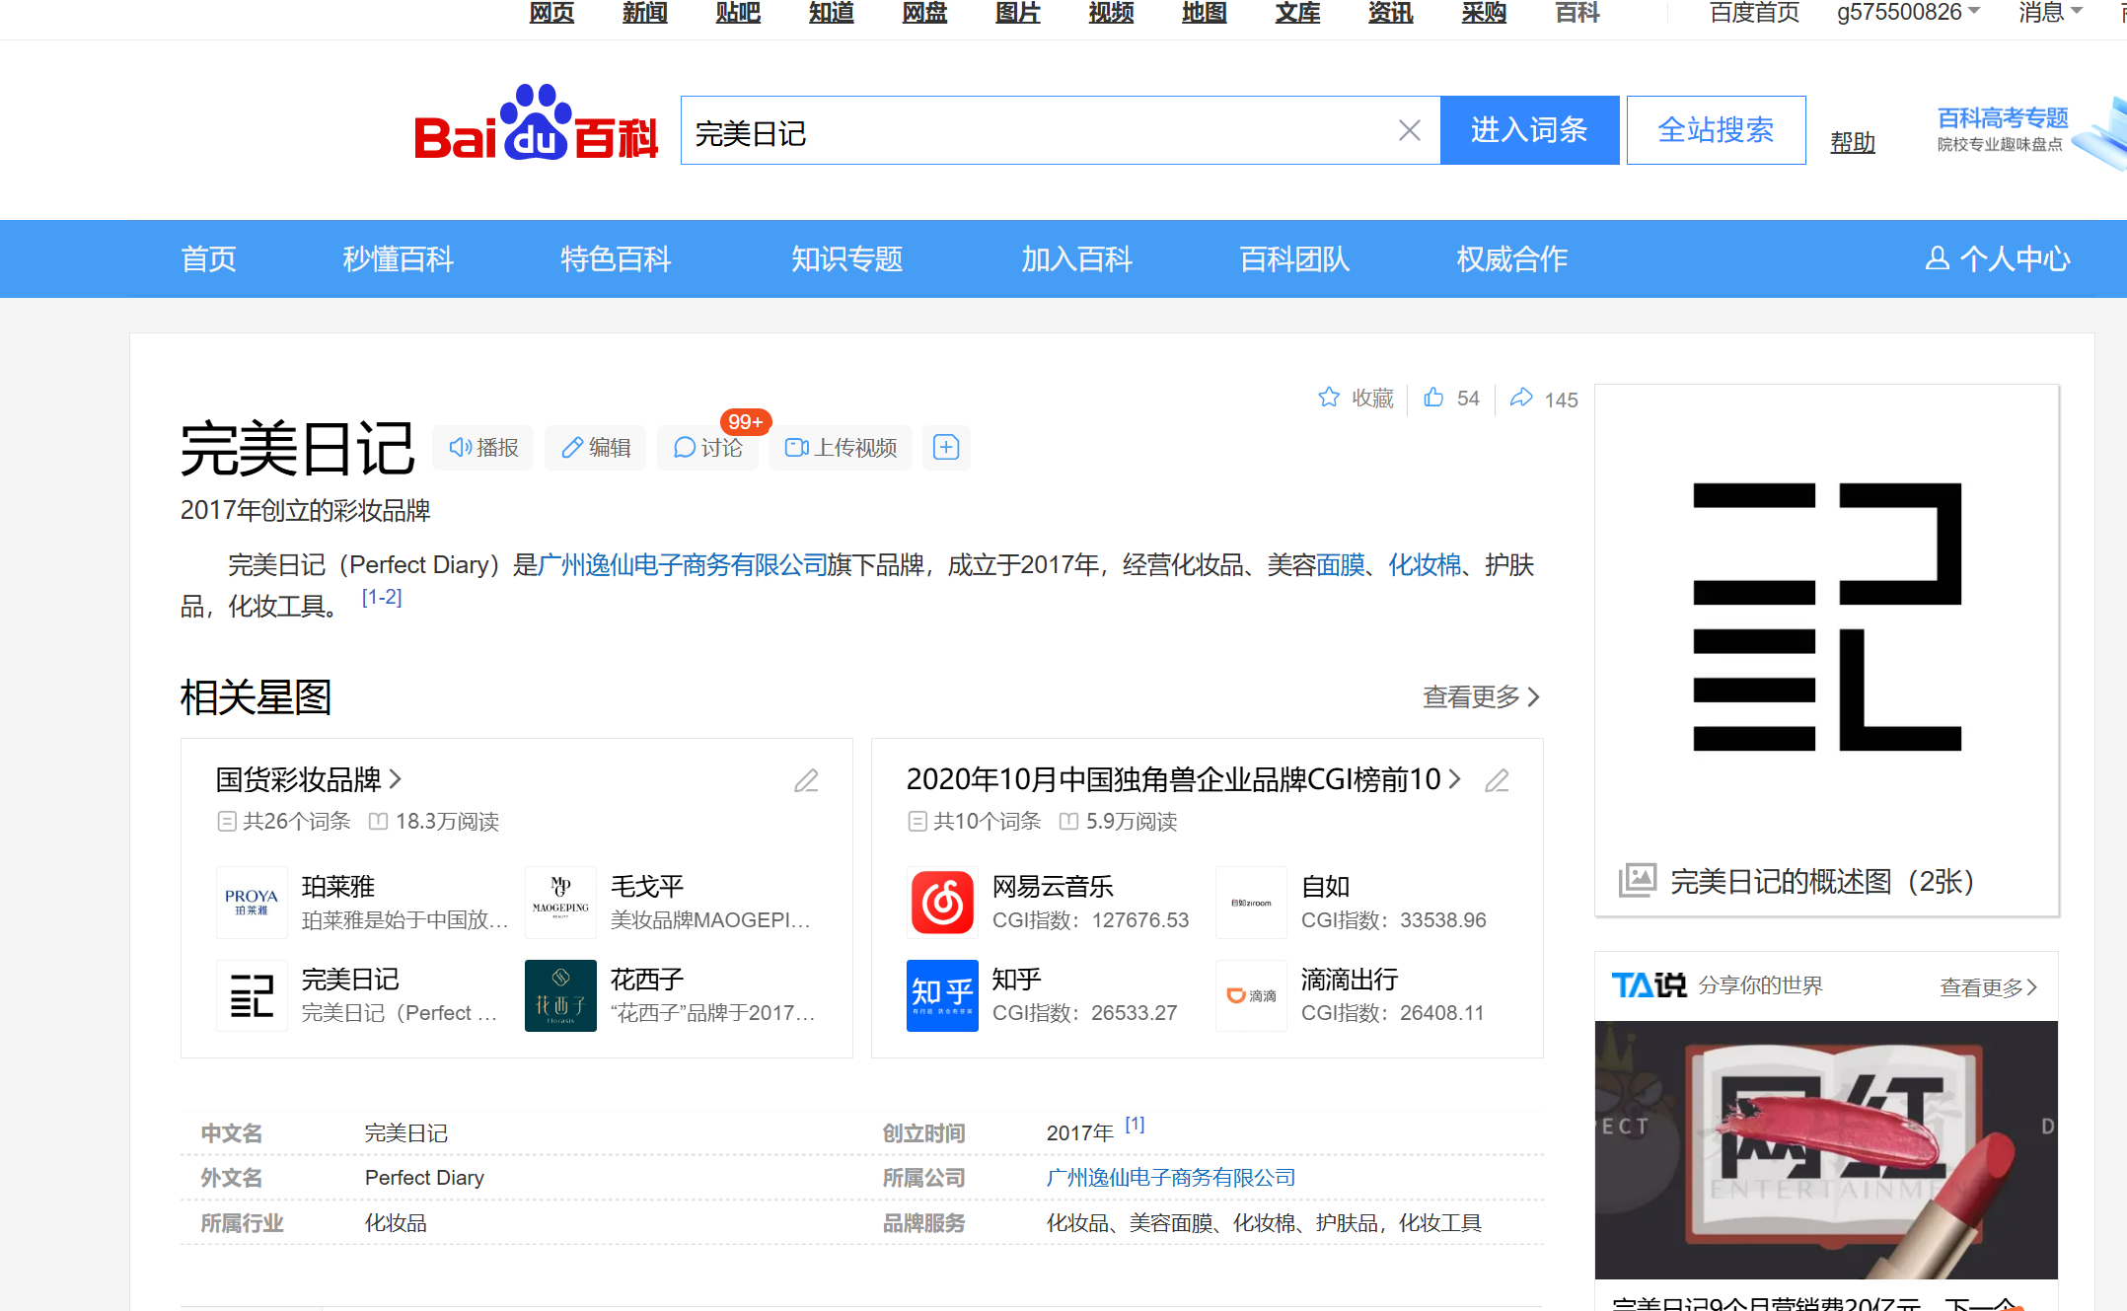Edit the 2020年10月中国独角兽 list pencil icon
This screenshot has height=1311, width=2127.
1497,780
